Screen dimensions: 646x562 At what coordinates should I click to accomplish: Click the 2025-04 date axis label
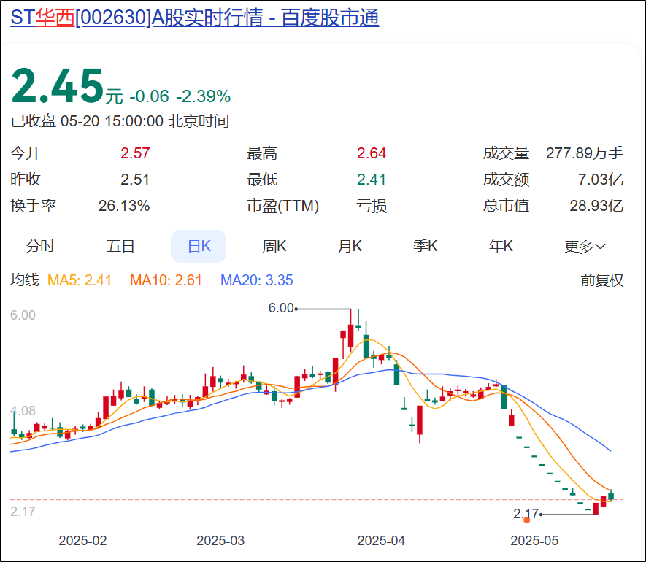pos(381,541)
